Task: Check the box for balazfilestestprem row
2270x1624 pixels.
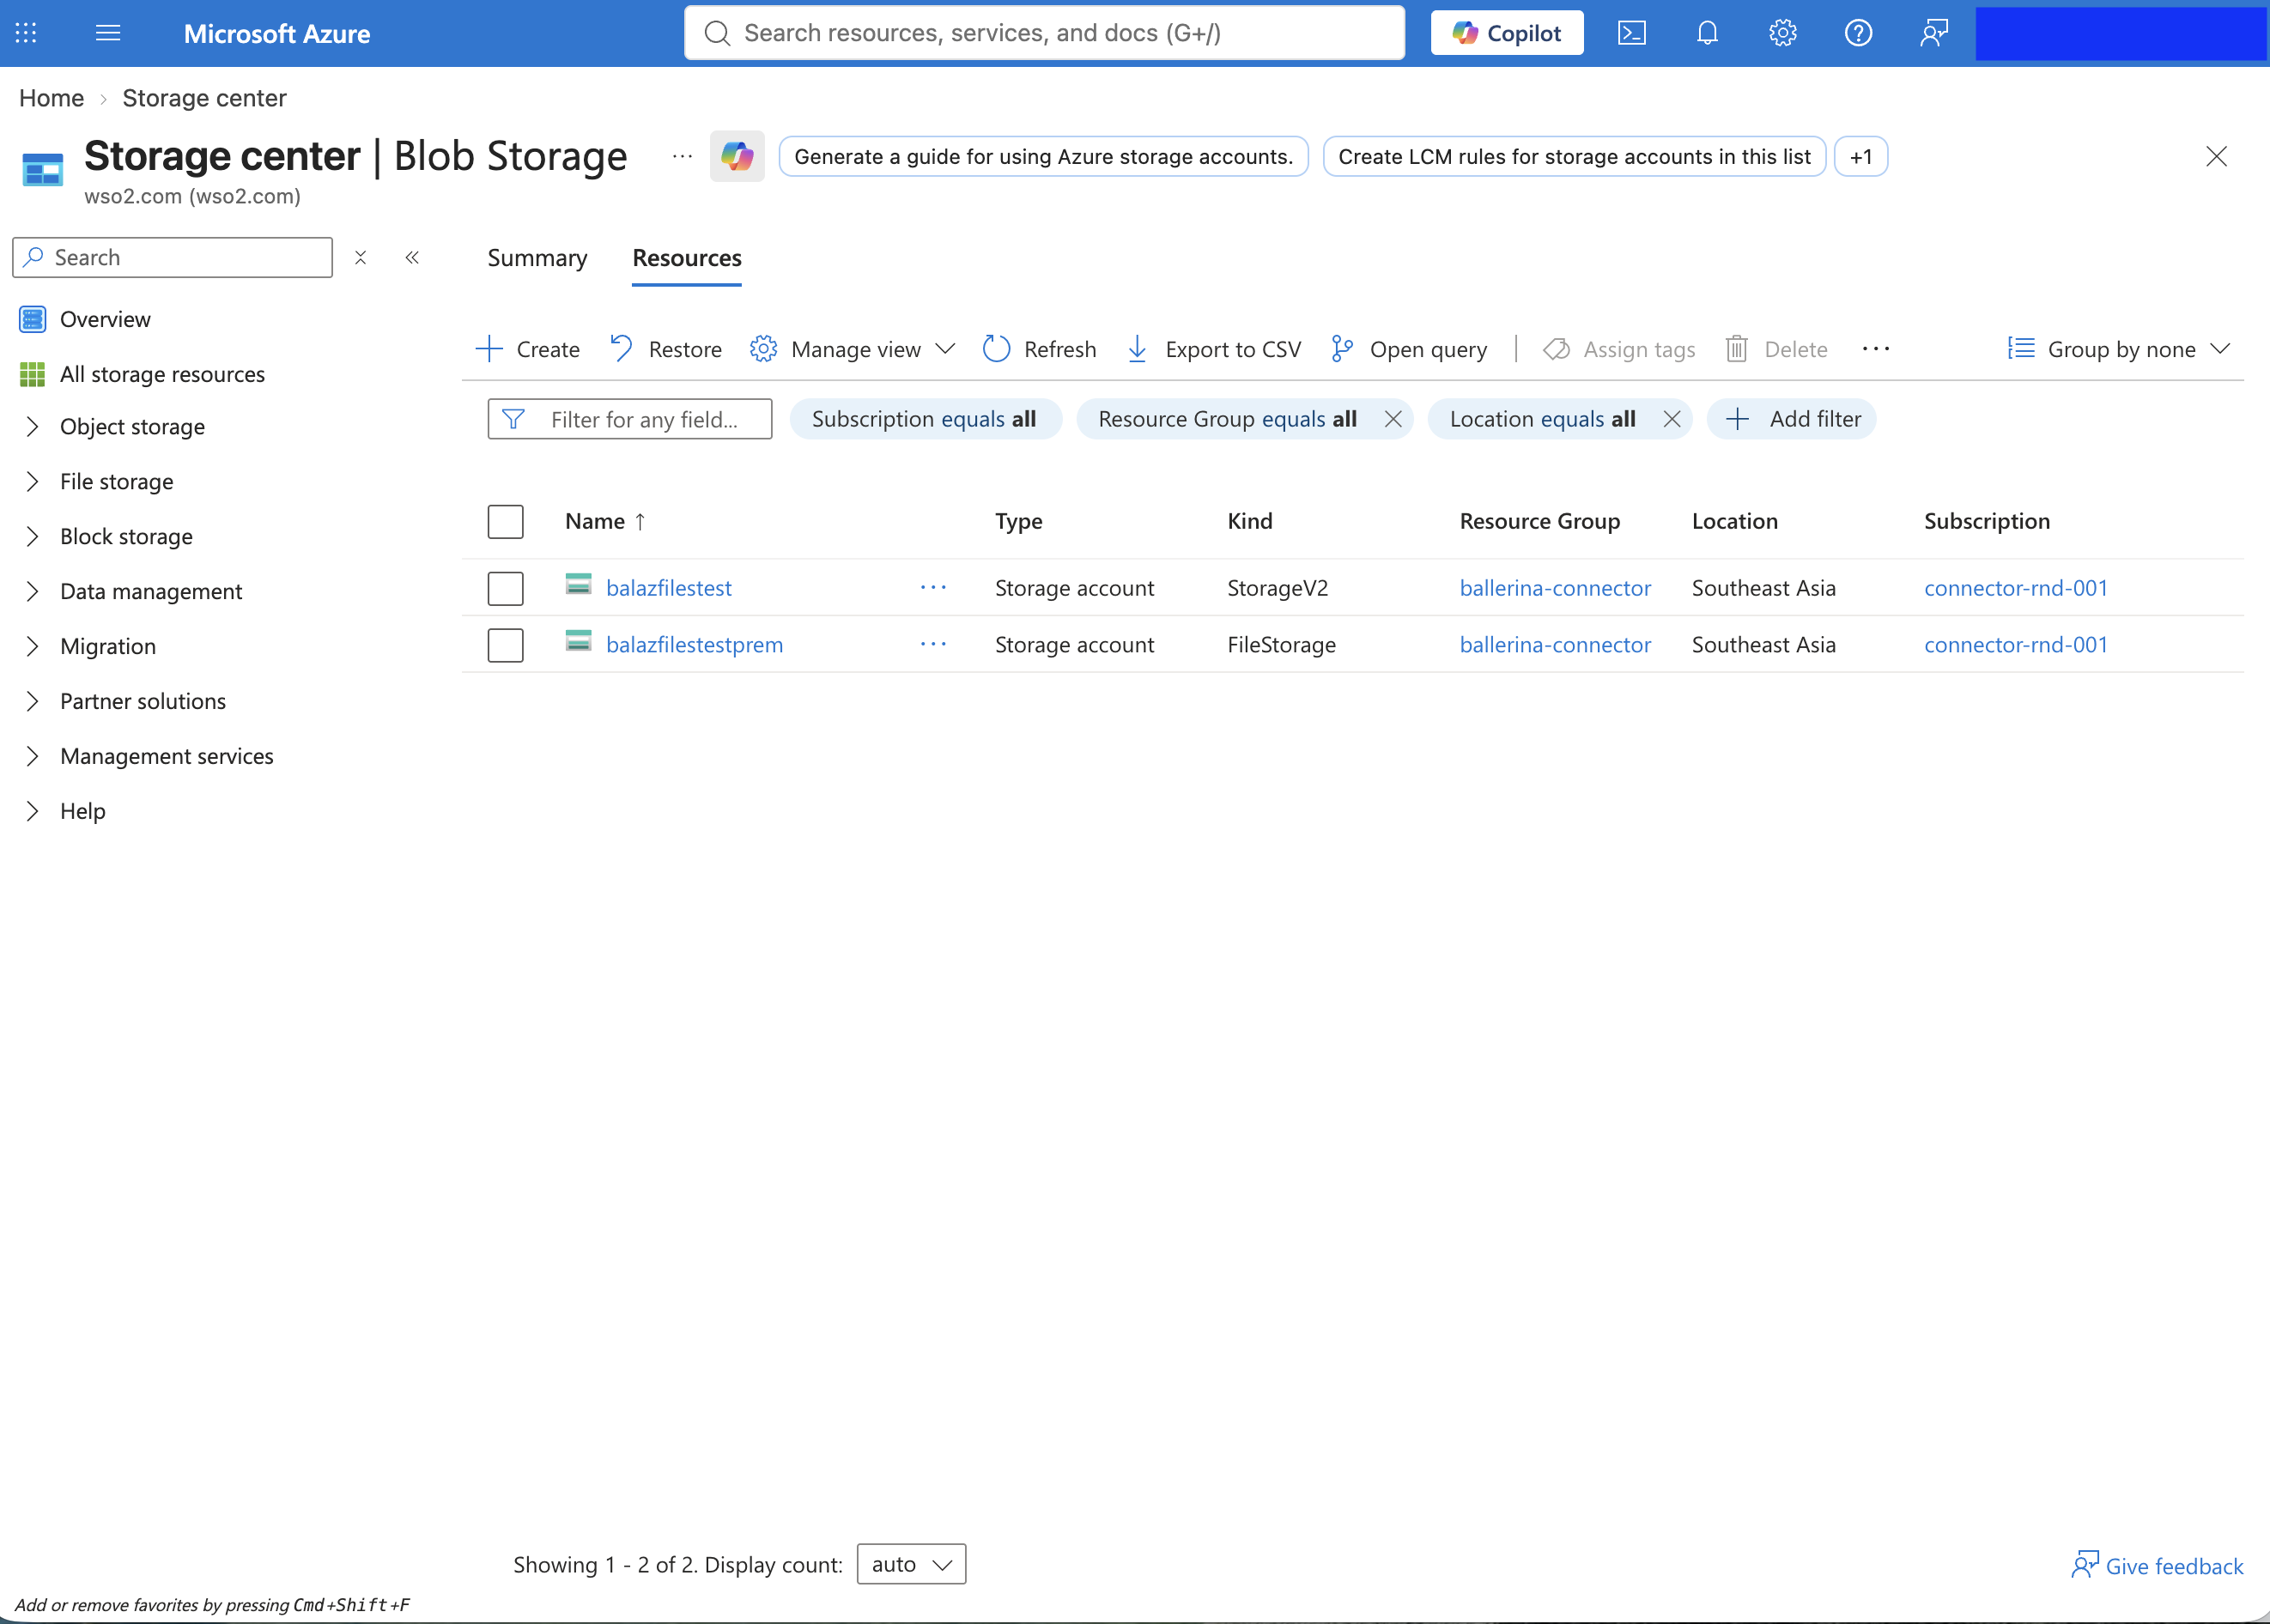Action: (505, 645)
